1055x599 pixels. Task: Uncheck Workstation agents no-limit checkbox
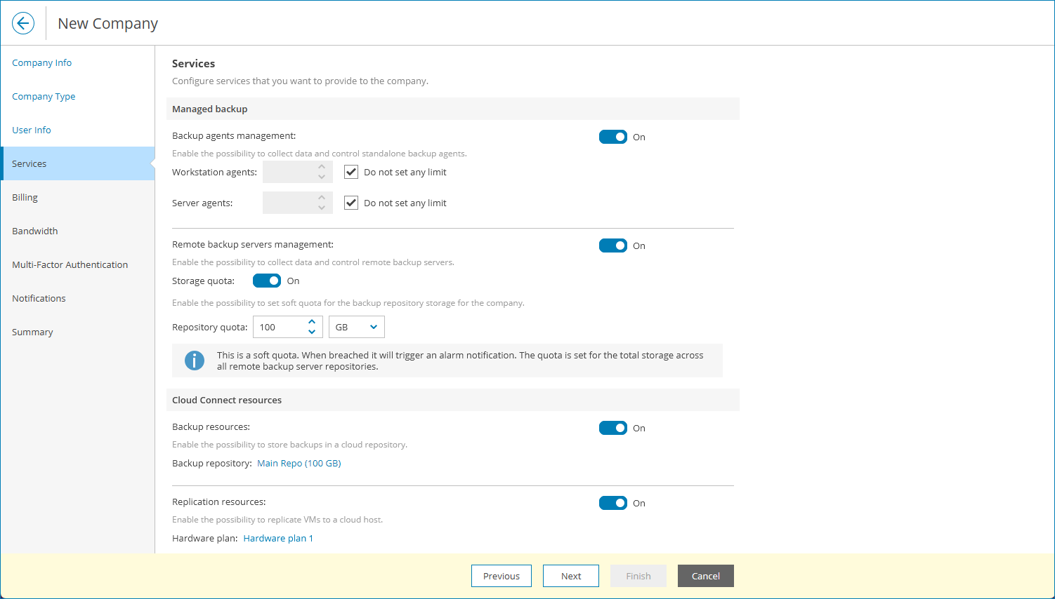pyautogui.click(x=351, y=172)
